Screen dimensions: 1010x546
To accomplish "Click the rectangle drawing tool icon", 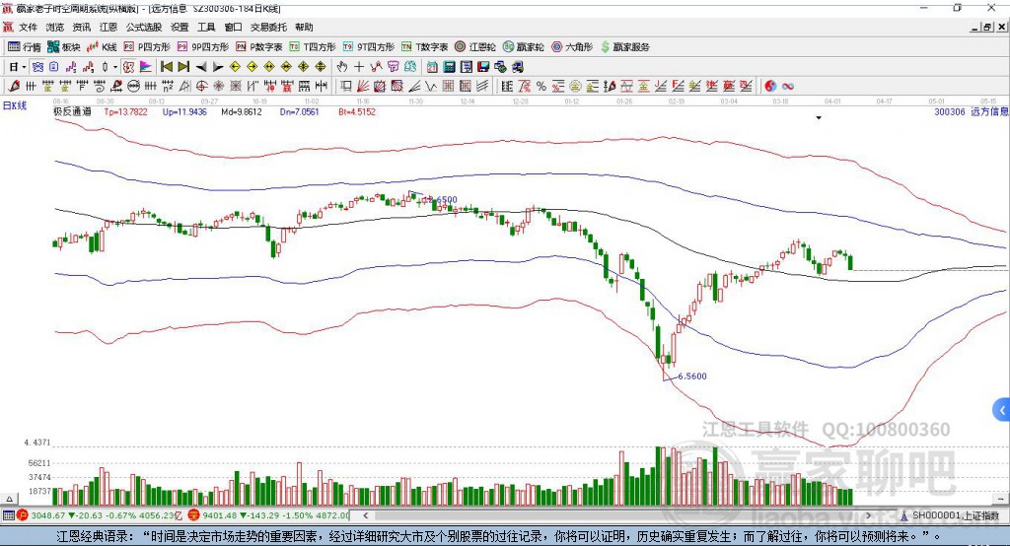I will point(346,86).
